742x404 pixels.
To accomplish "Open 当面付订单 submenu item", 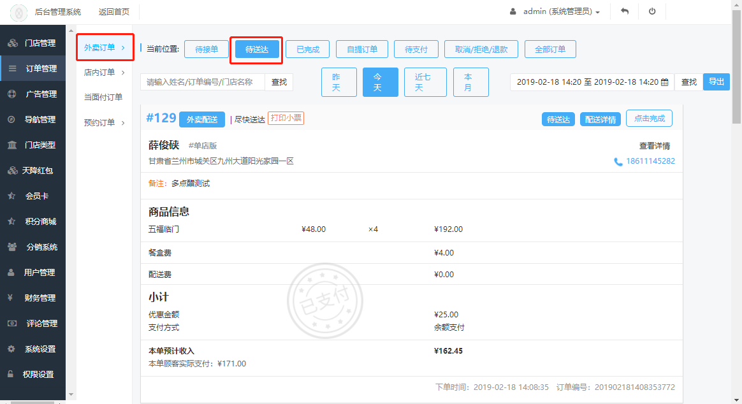I will pos(103,97).
